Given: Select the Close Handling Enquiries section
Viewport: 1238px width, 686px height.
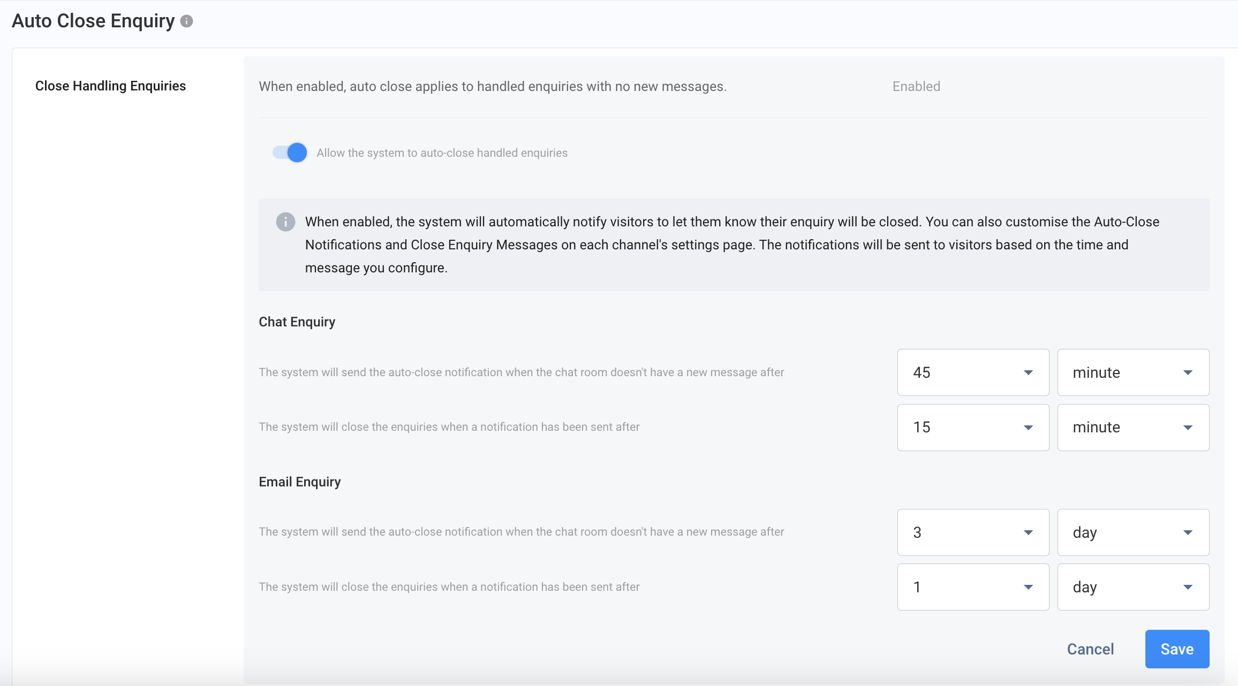Looking at the screenshot, I should 110,86.
